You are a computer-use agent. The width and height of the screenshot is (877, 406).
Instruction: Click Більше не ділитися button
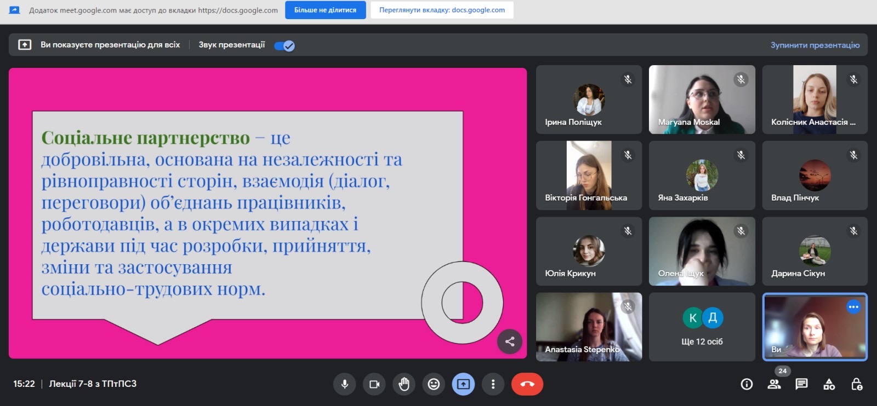coord(325,10)
